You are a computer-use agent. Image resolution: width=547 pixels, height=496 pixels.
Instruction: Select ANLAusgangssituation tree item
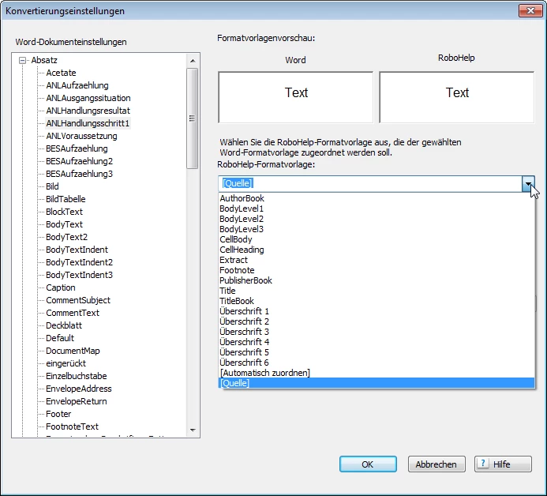pos(88,98)
